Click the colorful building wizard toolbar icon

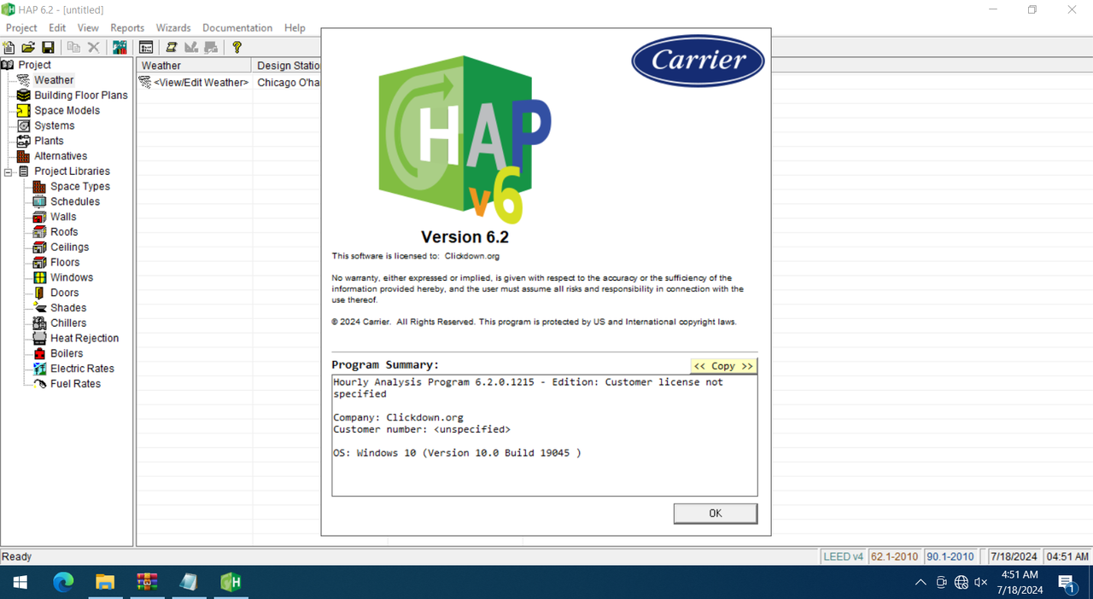(120, 48)
